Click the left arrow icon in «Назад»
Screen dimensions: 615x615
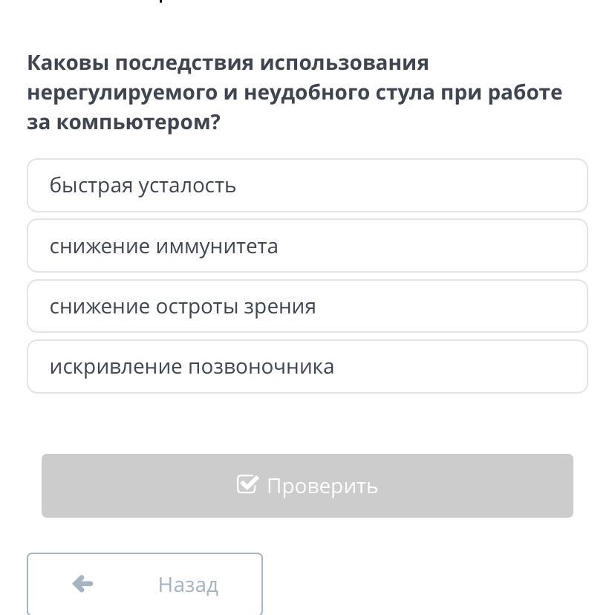click(x=82, y=584)
